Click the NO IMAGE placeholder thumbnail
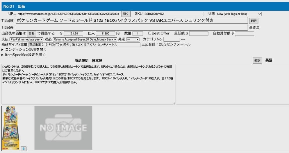Image resolution: width=289 pixels, height=153 pixels. click(63, 128)
